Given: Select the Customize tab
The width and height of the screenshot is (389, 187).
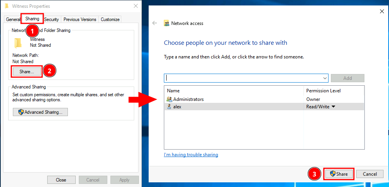Looking at the screenshot, I should click(x=110, y=19).
